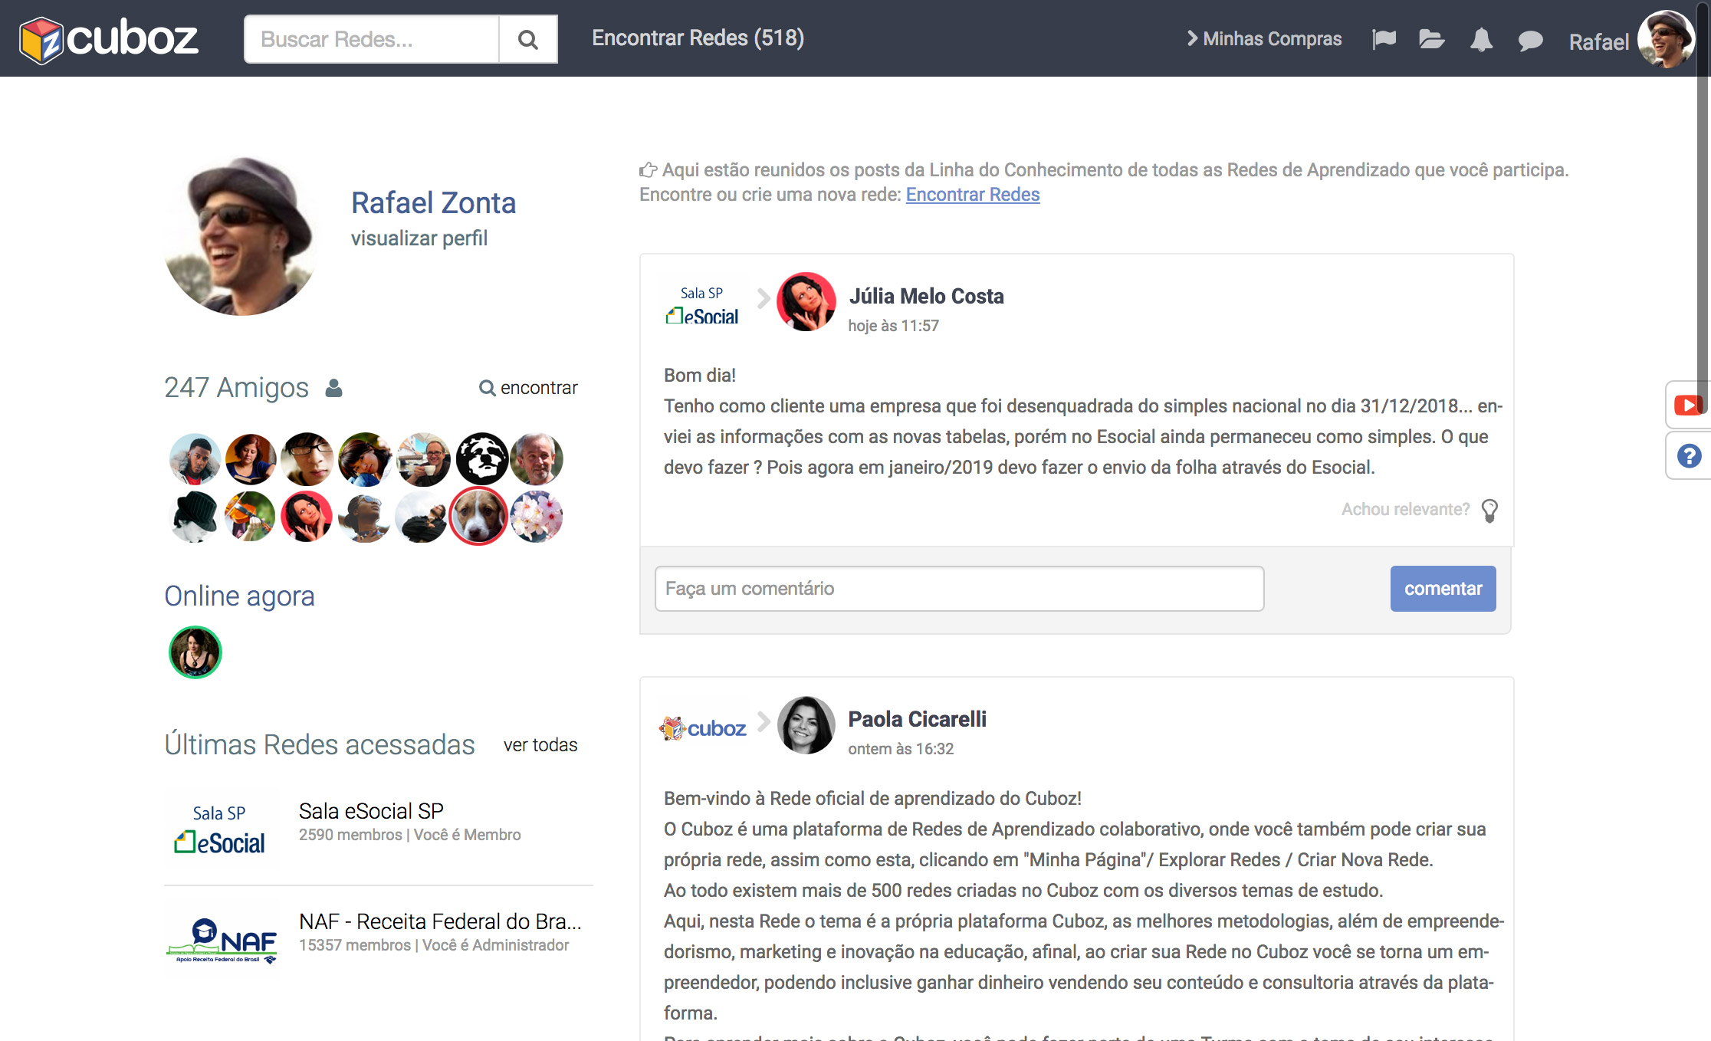This screenshot has height=1041, width=1711.
Task: Click the online friend avatar with green ring
Action: pyautogui.click(x=195, y=652)
